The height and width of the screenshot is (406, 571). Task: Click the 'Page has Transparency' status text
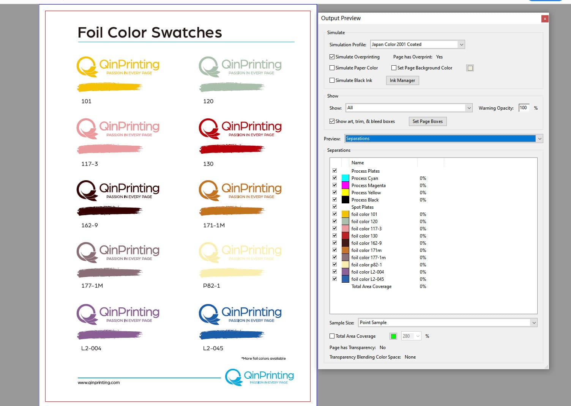(x=358, y=348)
